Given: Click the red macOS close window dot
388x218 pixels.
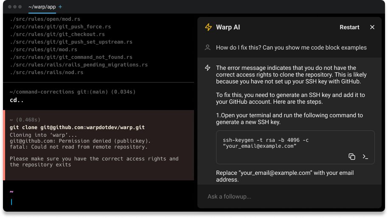Looking at the screenshot, I should pos(10,7).
